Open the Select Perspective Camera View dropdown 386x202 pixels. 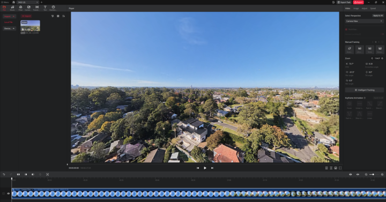click(364, 21)
